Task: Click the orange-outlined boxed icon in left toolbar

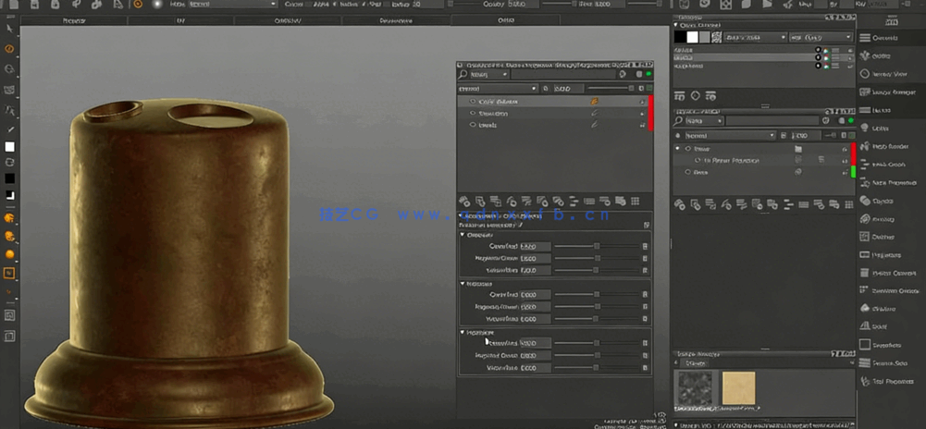Action: pyautogui.click(x=9, y=274)
